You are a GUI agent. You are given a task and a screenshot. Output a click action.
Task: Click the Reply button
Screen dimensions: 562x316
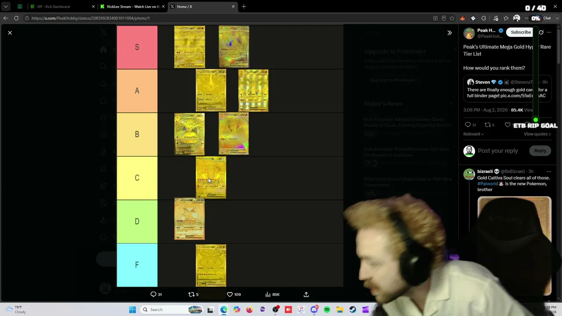(540, 151)
